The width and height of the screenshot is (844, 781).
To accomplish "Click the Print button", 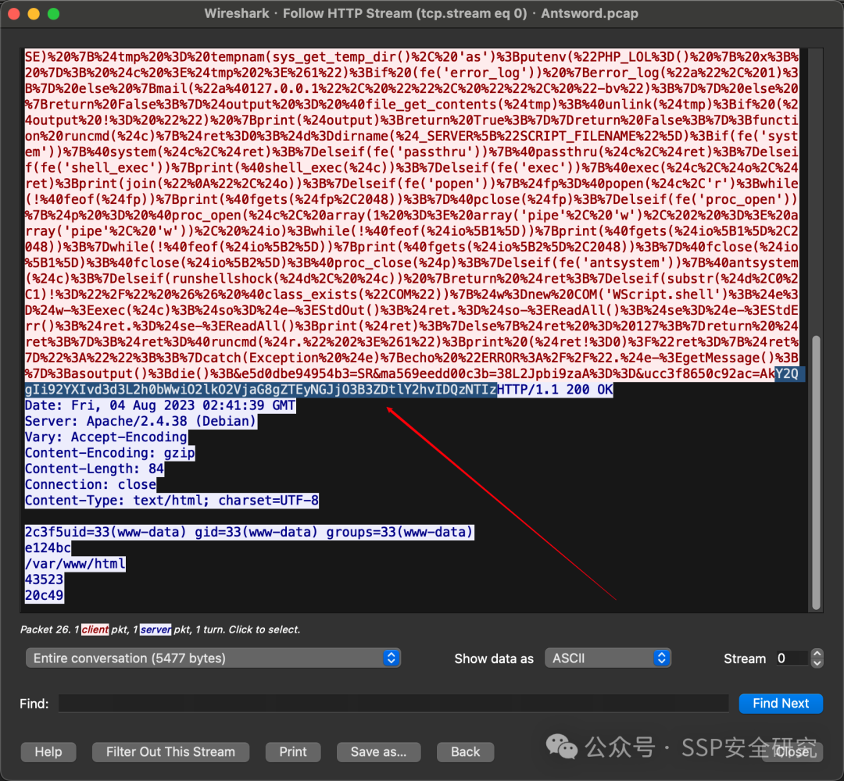I will point(293,751).
